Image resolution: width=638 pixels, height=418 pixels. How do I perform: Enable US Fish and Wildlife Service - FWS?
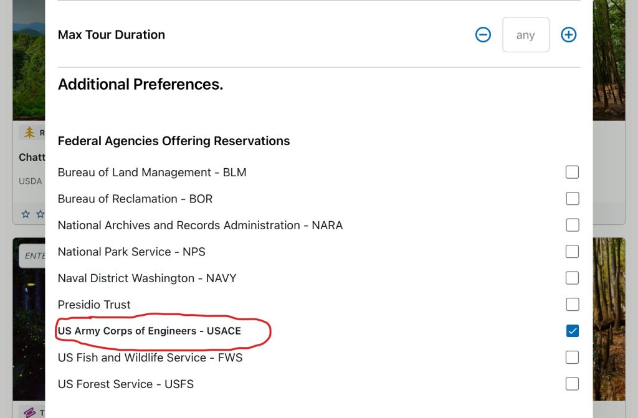click(x=572, y=357)
